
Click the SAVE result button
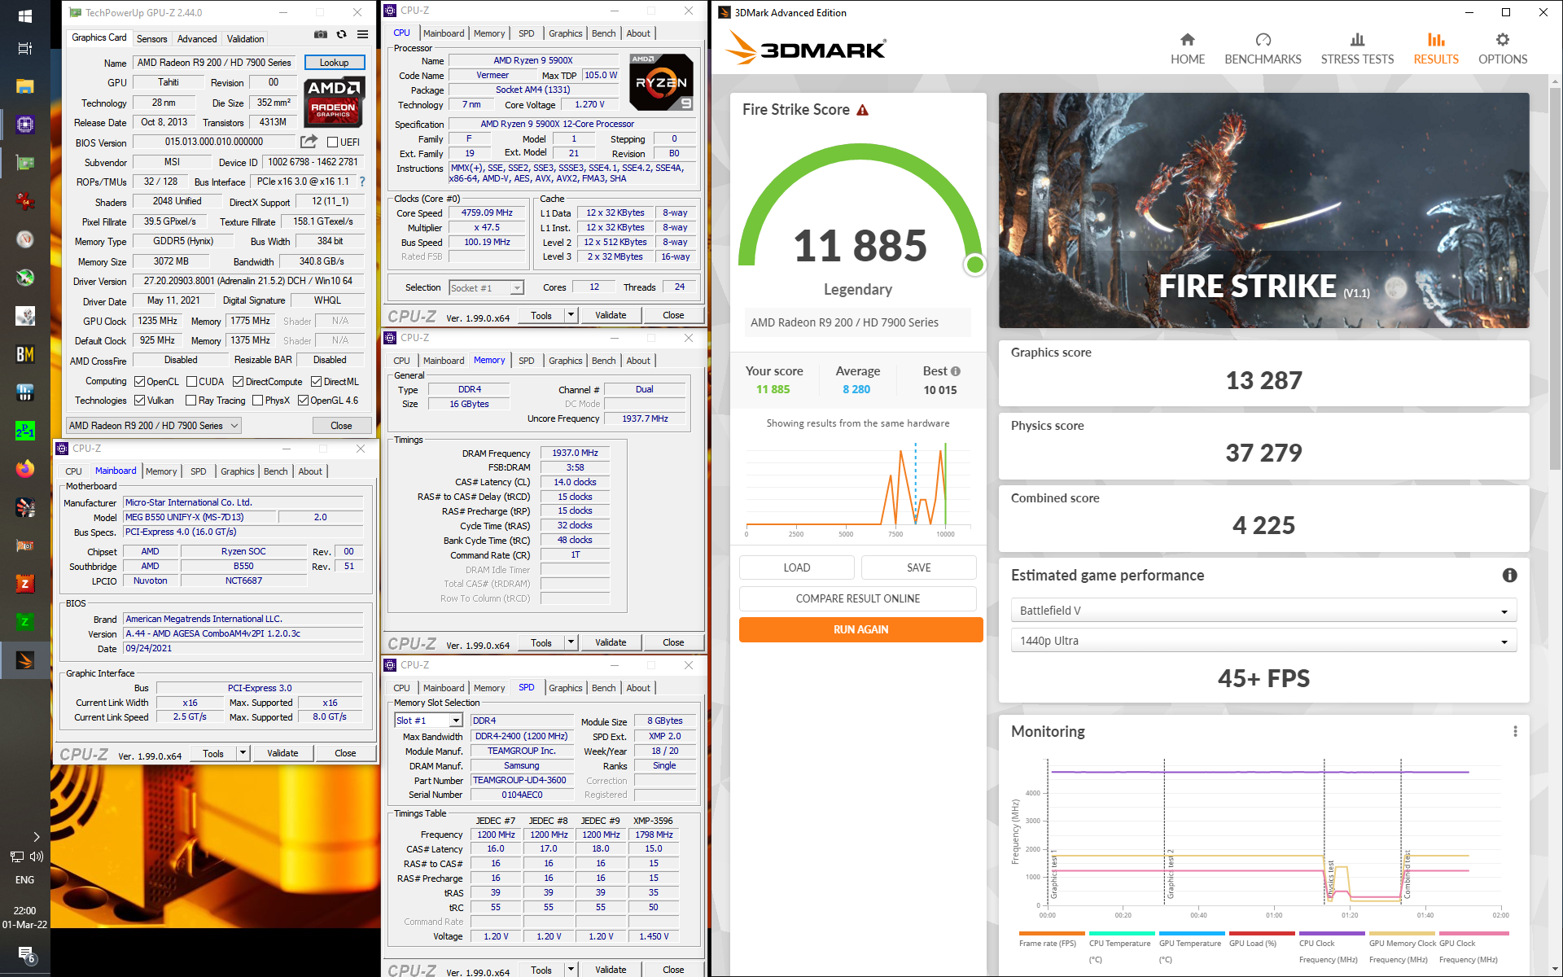919,567
